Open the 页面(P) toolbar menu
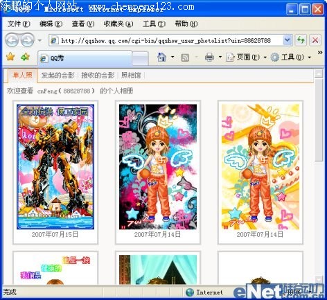This screenshot has width=327, height=300. pyautogui.click(x=246, y=57)
